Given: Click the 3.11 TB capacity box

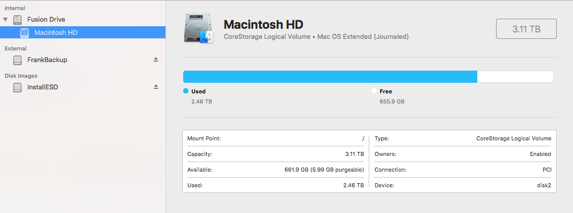Looking at the screenshot, I should tap(526, 29).
